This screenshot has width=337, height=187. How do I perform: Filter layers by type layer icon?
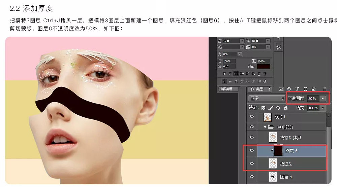tap(297, 89)
